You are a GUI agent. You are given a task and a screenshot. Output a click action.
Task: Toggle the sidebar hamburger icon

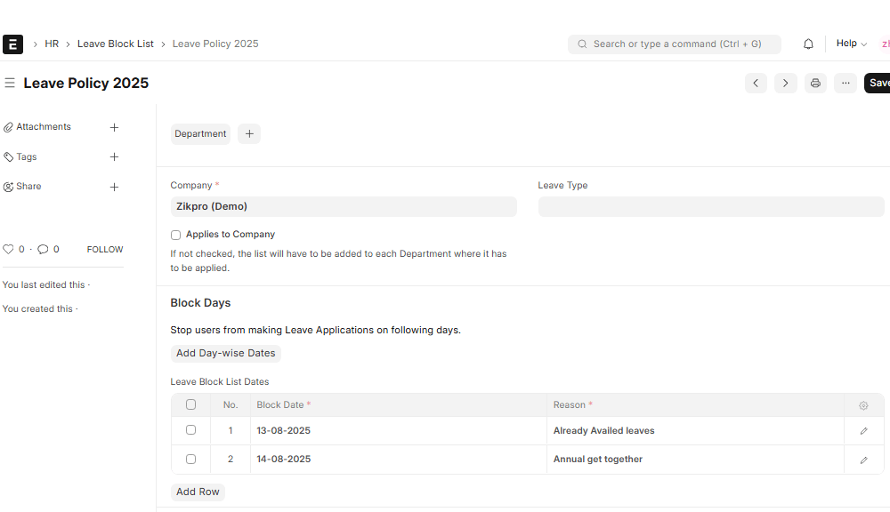pyautogui.click(x=10, y=83)
